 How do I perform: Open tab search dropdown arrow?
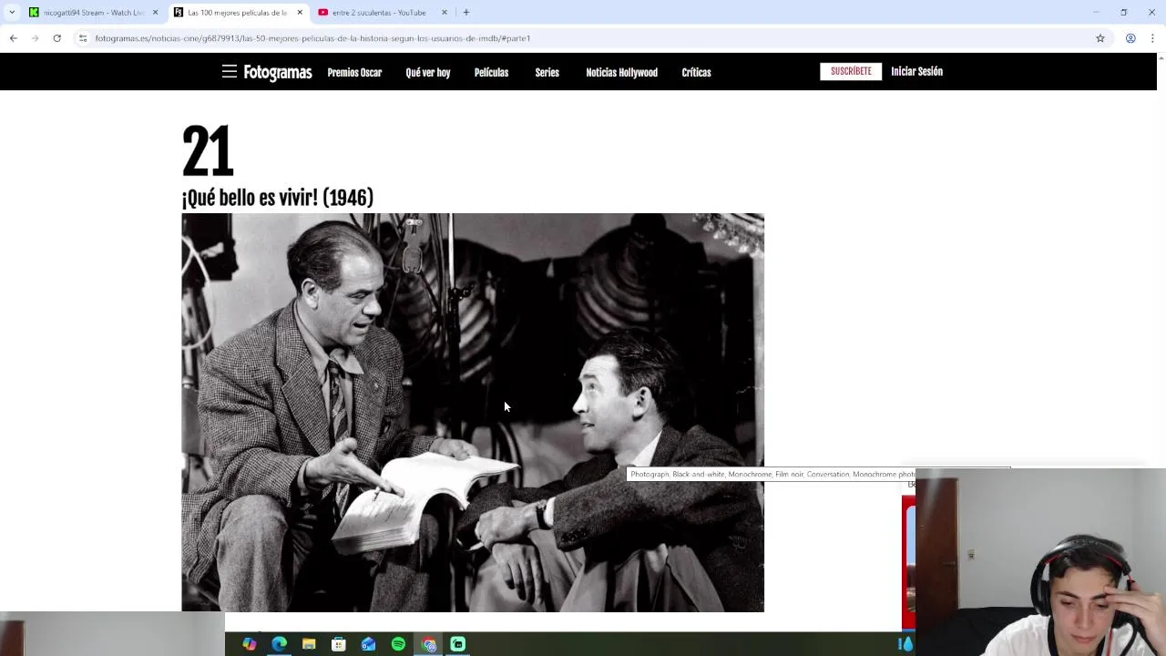12,13
